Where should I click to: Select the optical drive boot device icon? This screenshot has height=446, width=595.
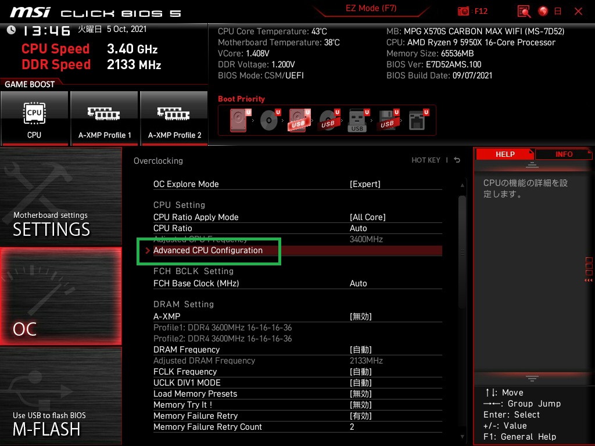click(x=270, y=120)
